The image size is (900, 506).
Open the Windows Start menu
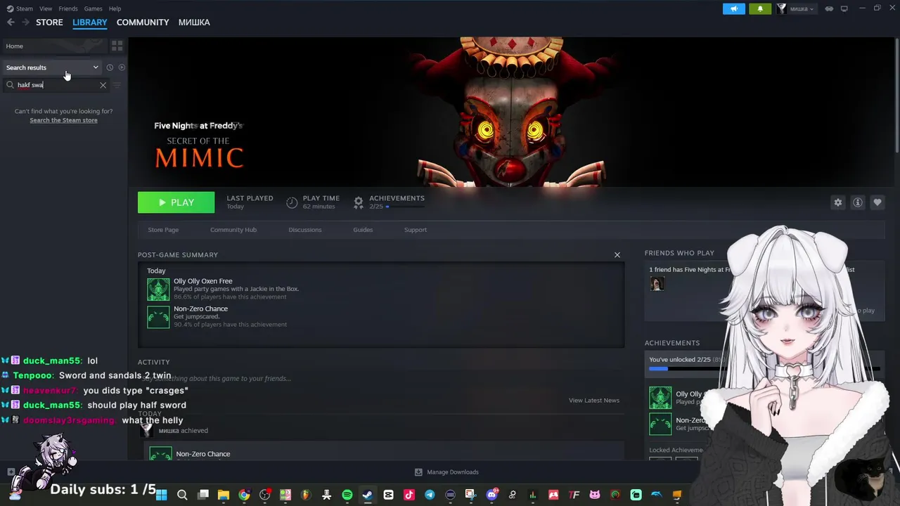click(x=161, y=495)
